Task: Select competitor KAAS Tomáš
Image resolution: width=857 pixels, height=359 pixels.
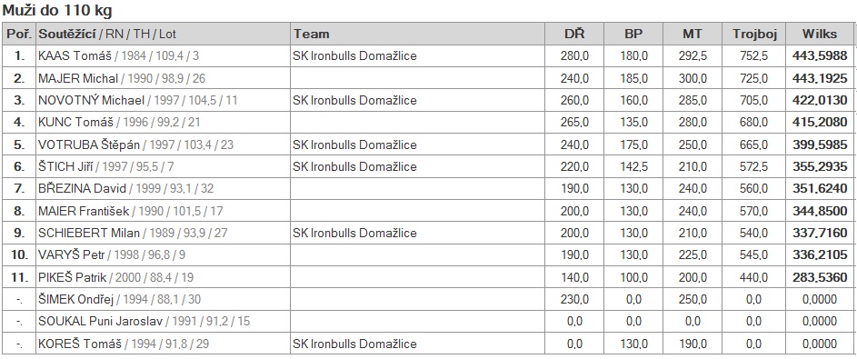Action: pyautogui.click(x=75, y=55)
